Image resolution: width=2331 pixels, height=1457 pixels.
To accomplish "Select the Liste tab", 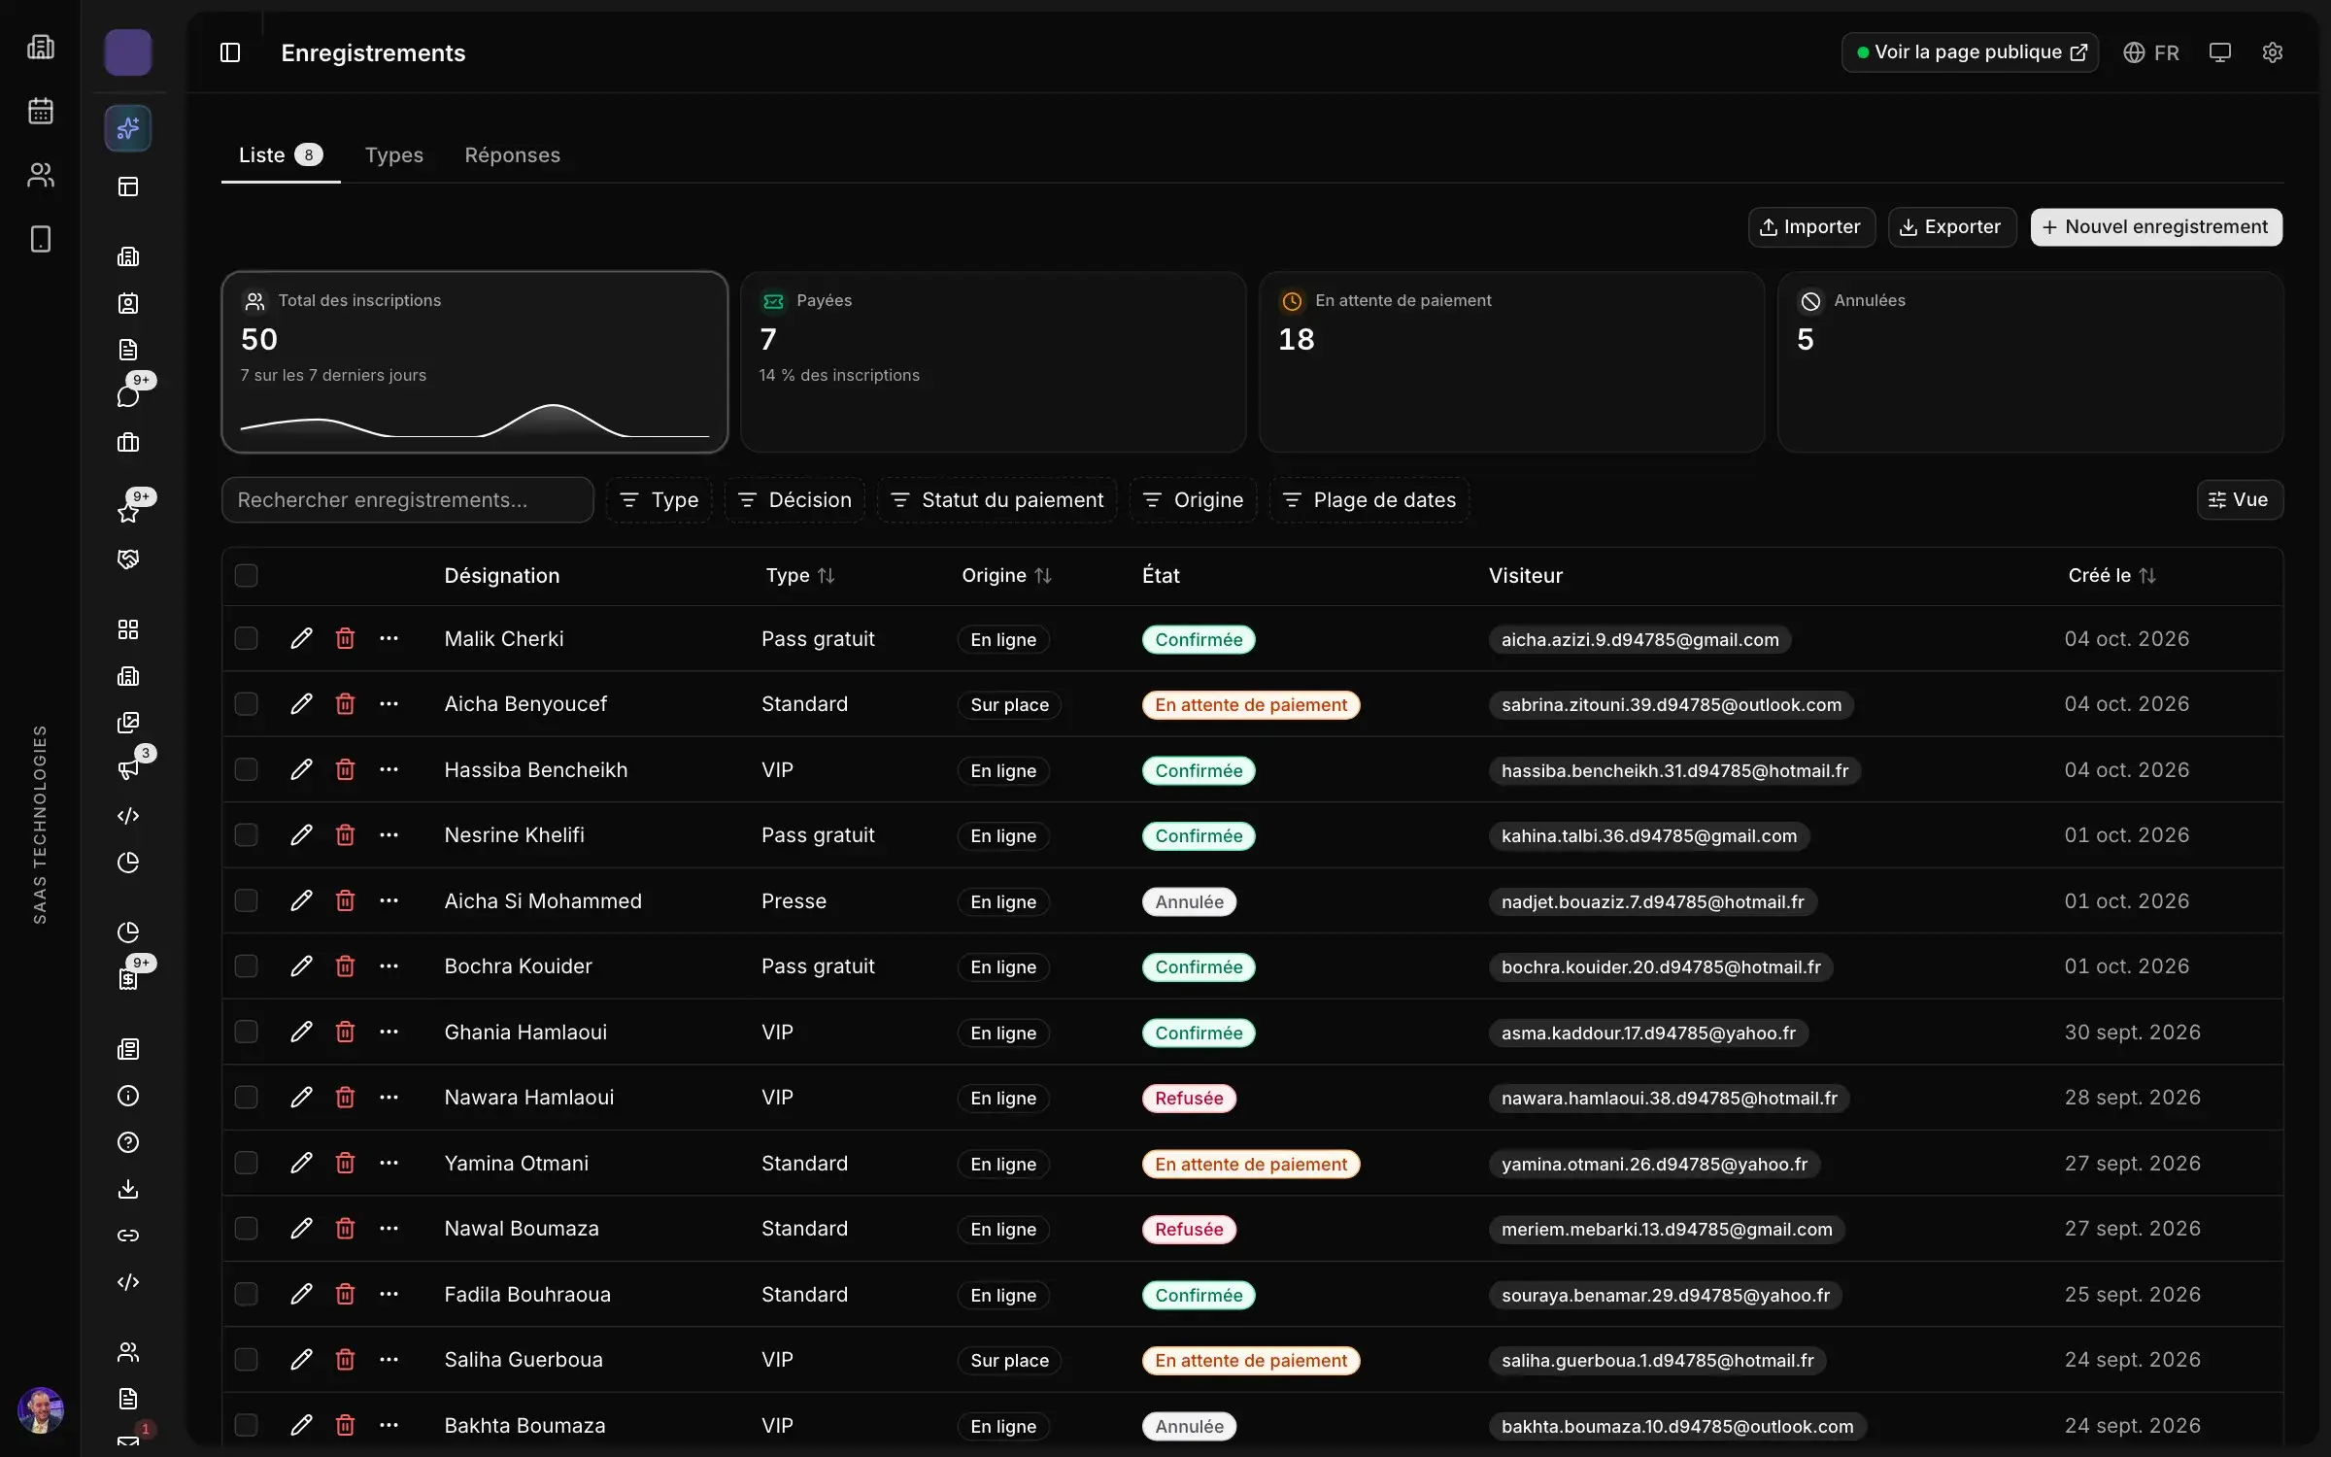I will pos(281,154).
